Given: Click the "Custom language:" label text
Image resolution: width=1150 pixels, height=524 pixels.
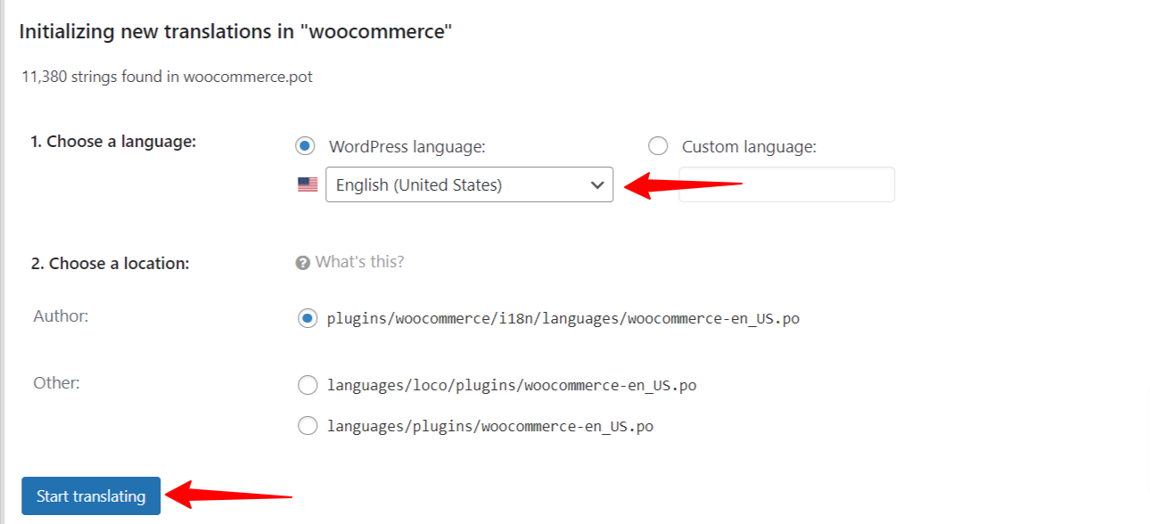Looking at the screenshot, I should 749,147.
